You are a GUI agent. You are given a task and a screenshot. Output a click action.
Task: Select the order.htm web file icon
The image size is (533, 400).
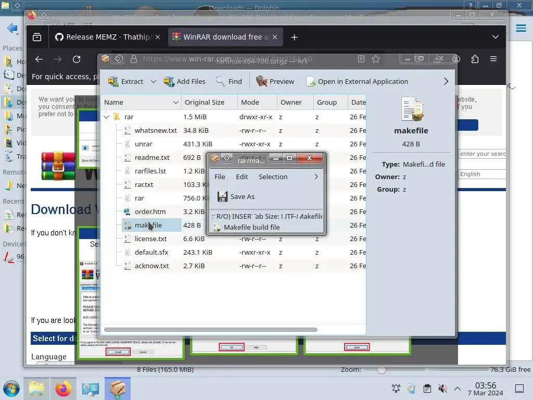click(x=128, y=212)
